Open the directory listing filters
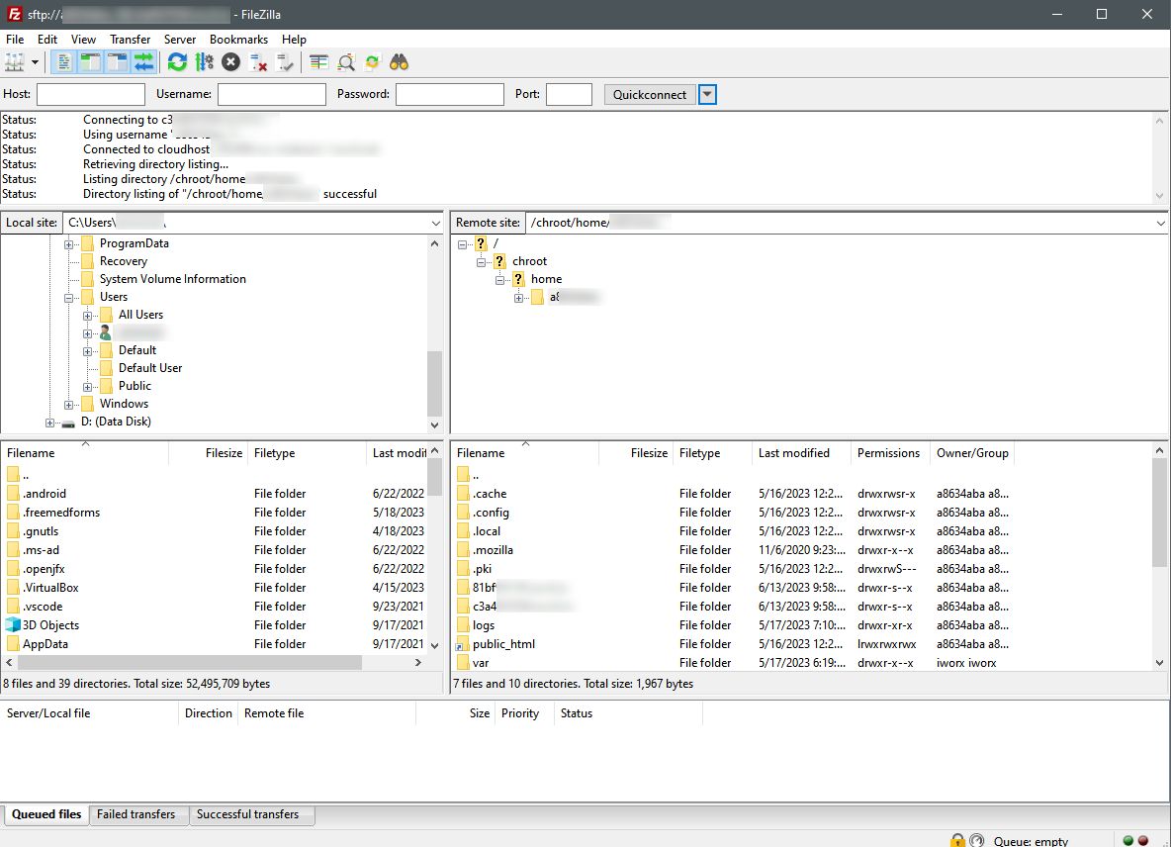1171x847 pixels. tap(317, 61)
